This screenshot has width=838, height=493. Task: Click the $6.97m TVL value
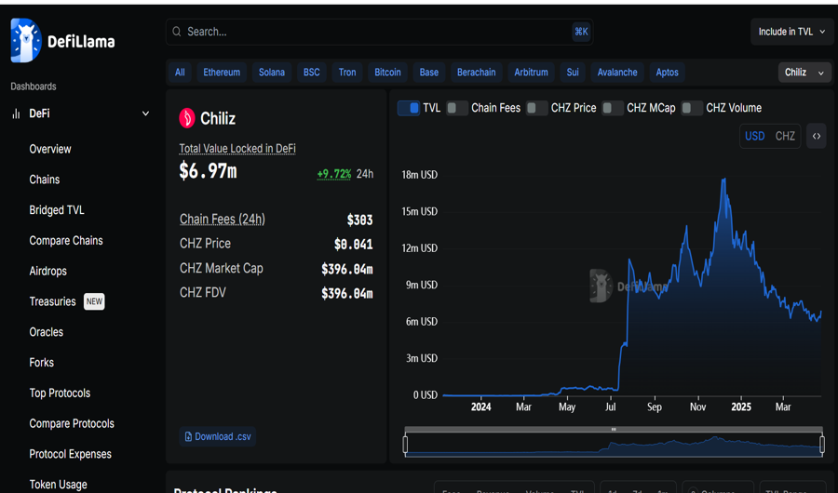click(208, 171)
